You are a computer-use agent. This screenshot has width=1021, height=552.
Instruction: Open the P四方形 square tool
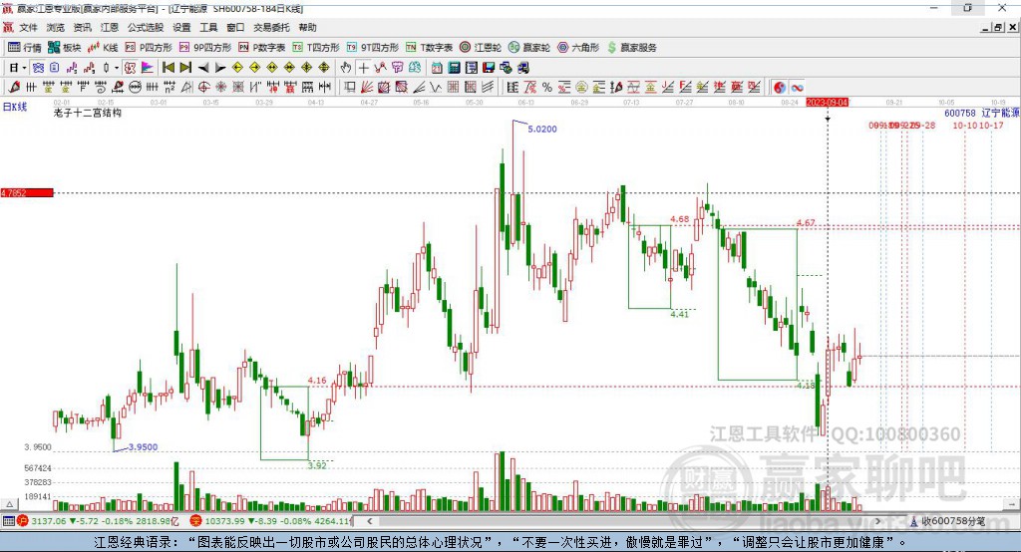(x=149, y=48)
